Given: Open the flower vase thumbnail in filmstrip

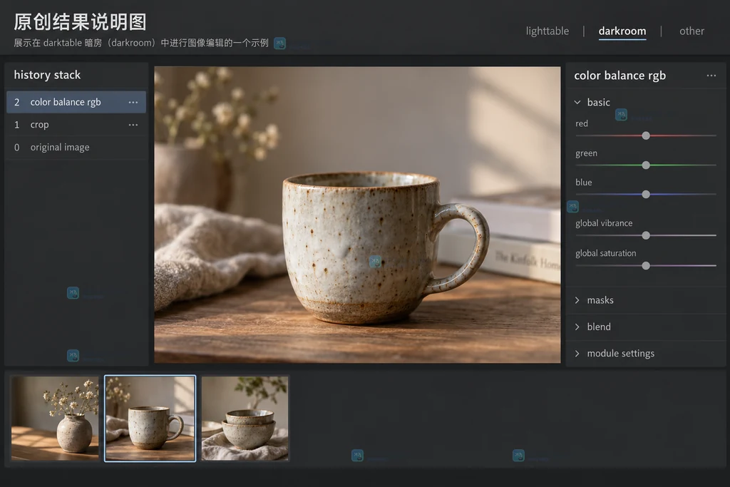Looking at the screenshot, I should (55, 419).
